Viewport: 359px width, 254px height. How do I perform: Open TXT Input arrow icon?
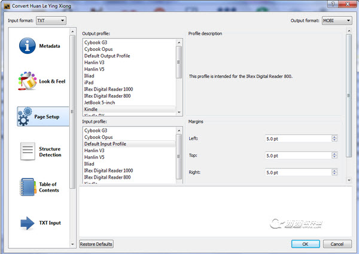click(x=28, y=223)
